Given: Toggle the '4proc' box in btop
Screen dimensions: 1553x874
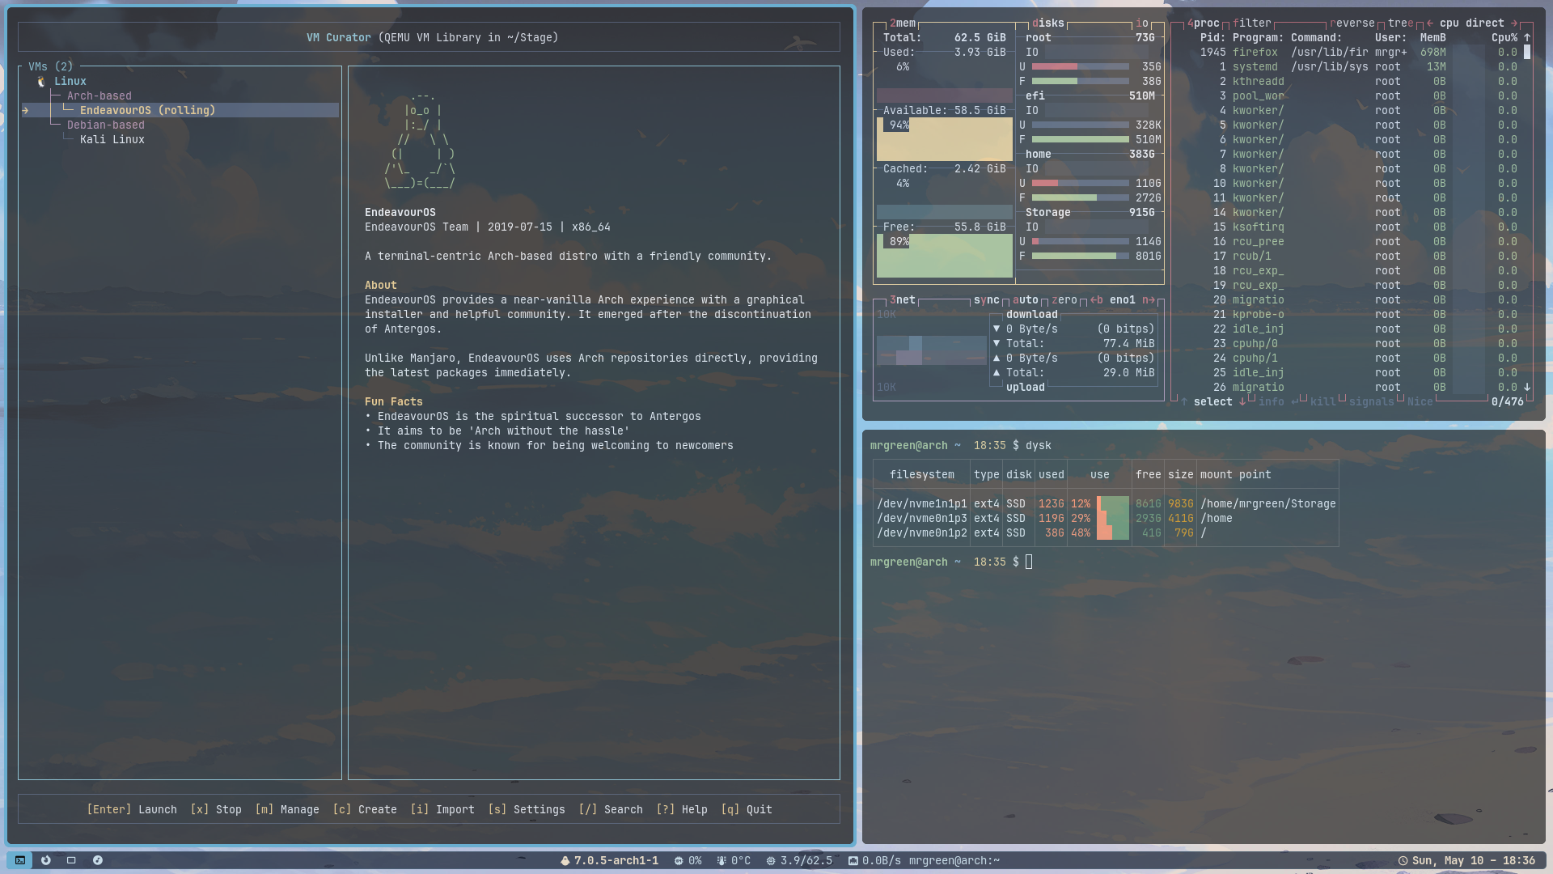Looking at the screenshot, I should 1204,23.
